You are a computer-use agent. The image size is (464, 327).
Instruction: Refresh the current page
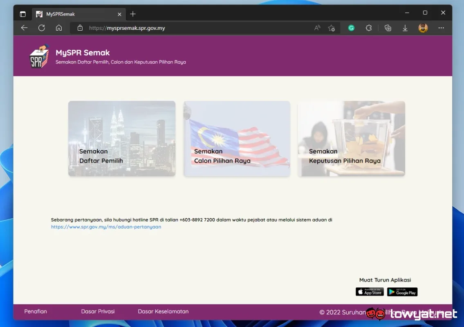[x=42, y=28]
